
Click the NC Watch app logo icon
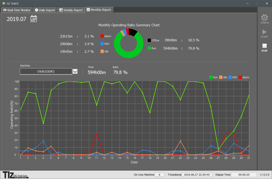[3, 3]
